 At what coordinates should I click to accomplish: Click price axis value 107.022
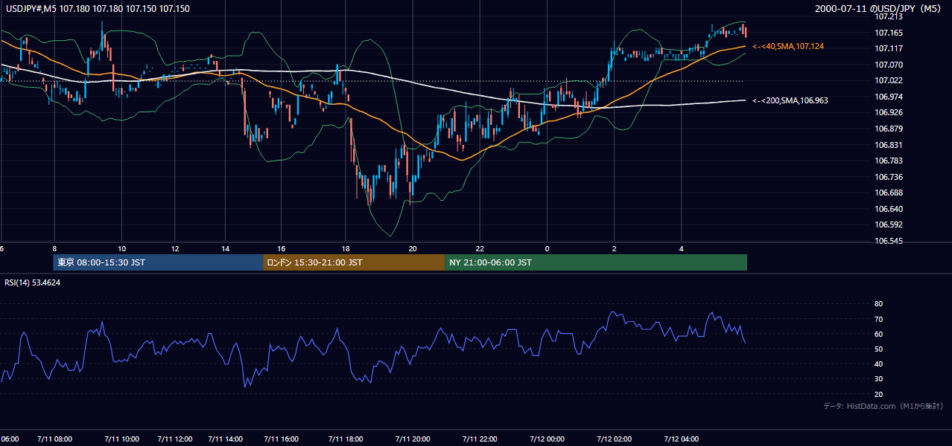coord(889,80)
